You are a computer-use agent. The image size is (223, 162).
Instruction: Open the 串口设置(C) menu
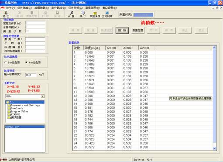[x=110, y=8]
